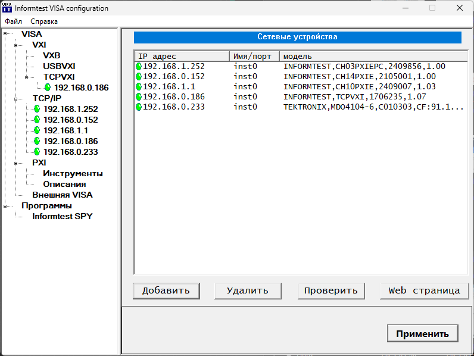Select the TCPVXI tree item
Image resolution: width=474 pixels, height=356 pixels.
pos(58,77)
